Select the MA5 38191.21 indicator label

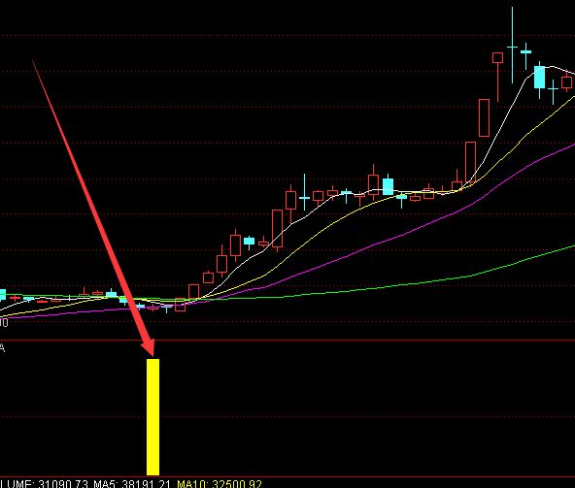click(132, 484)
